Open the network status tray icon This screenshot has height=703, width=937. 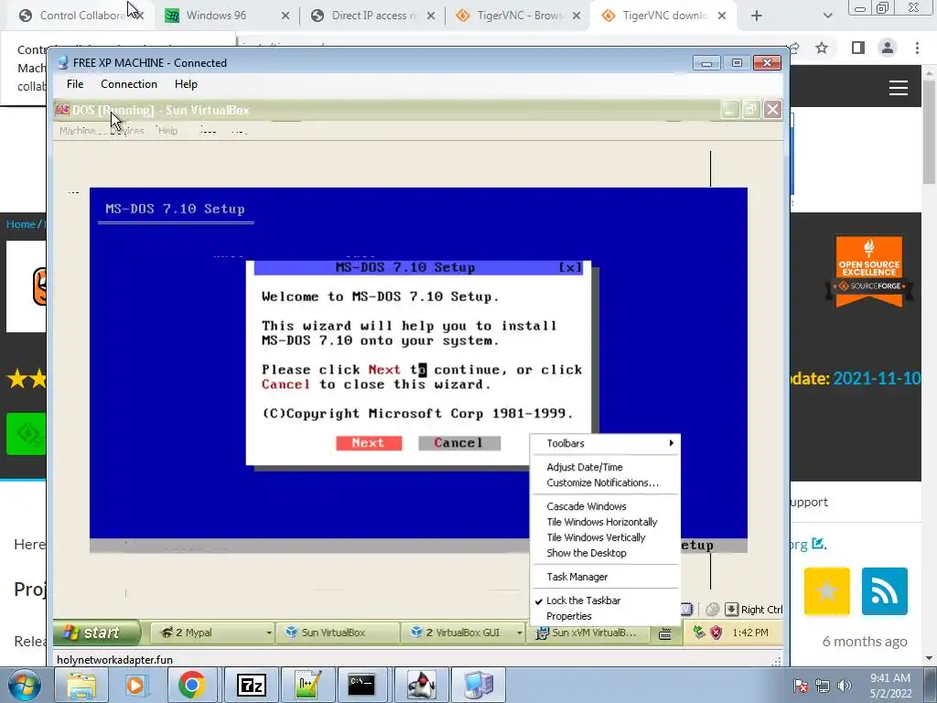pyautogui.click(x=823, y=686)
